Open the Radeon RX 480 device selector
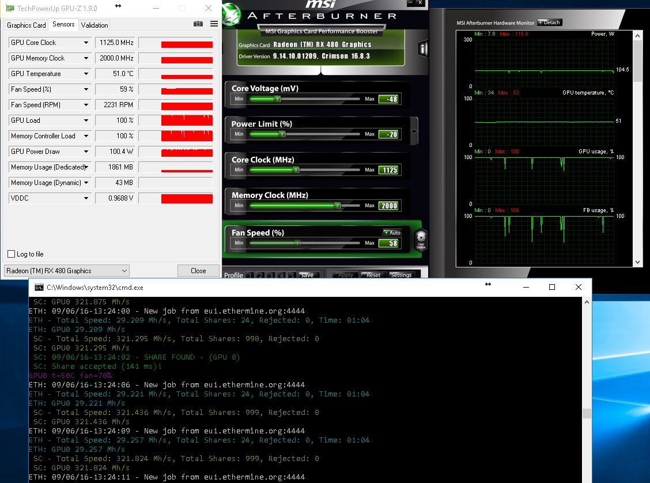Image resolution: width=650 pixels, height=483 pixels. (x=66, y=271)
